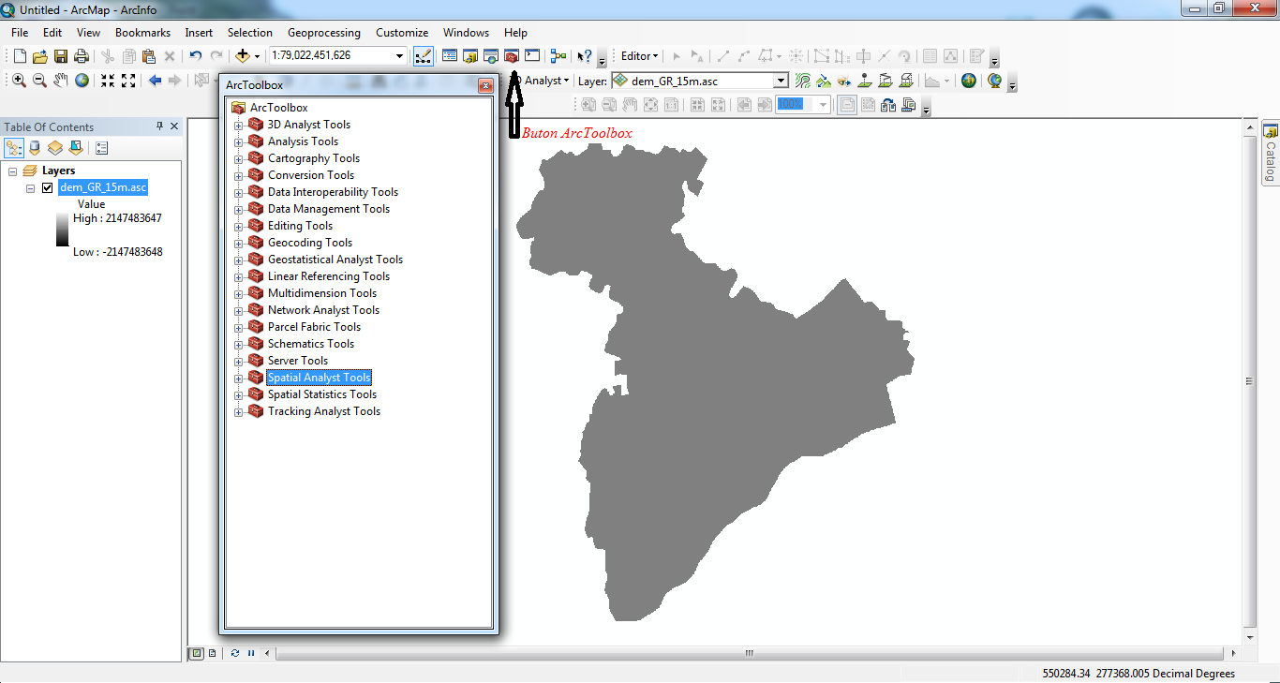Click the Full Extent globe icon

tap(82, 81)
